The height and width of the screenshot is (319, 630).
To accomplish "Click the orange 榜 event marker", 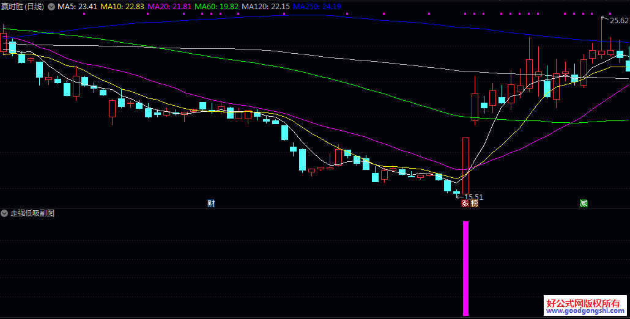I will (x=474, y=204).
